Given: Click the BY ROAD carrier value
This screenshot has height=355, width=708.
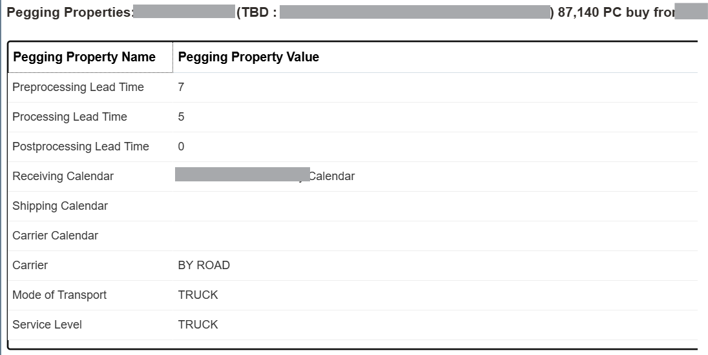Looking at the screenshot, I should click(203, 265).
